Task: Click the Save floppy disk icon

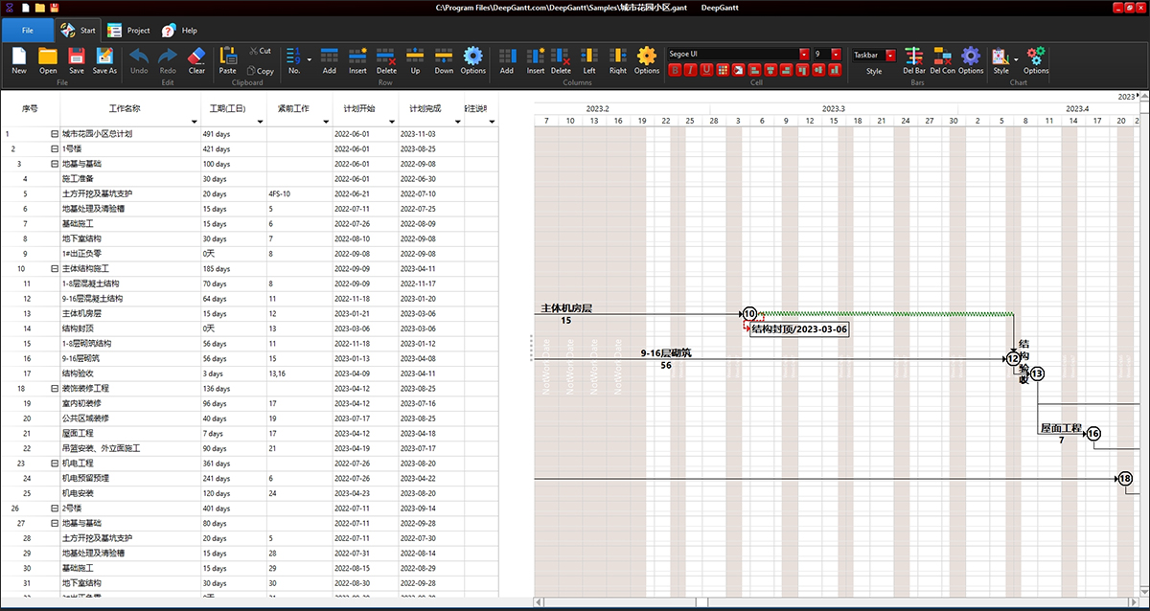Action: (x=77, y=57)
